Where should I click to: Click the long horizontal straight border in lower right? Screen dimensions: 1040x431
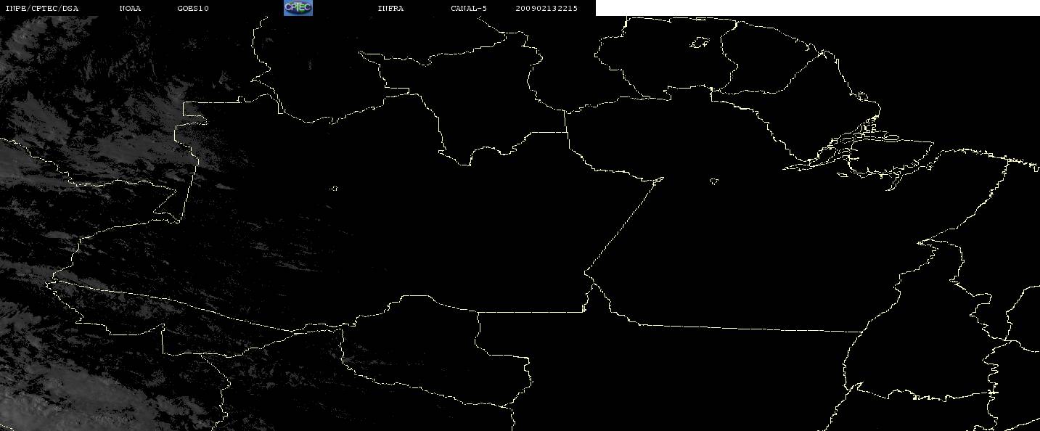[748, 327]
